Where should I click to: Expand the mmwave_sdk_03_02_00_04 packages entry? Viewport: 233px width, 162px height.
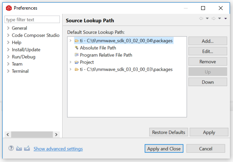pyautogui.click(x=70, y=40)
